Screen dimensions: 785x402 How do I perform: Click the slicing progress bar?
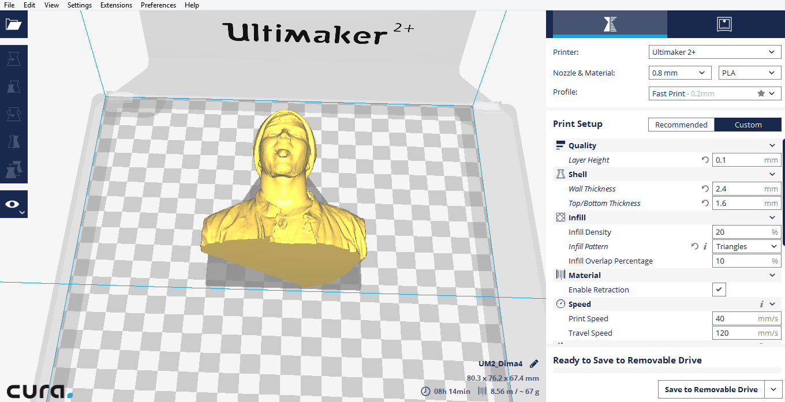(x=667, y=370)
